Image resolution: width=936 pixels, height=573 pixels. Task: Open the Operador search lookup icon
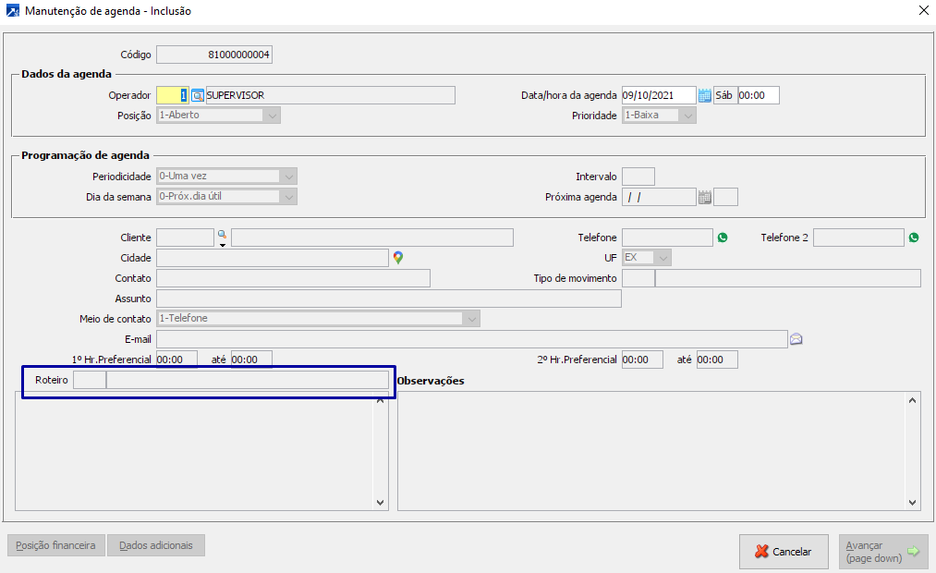click(198, 95)
